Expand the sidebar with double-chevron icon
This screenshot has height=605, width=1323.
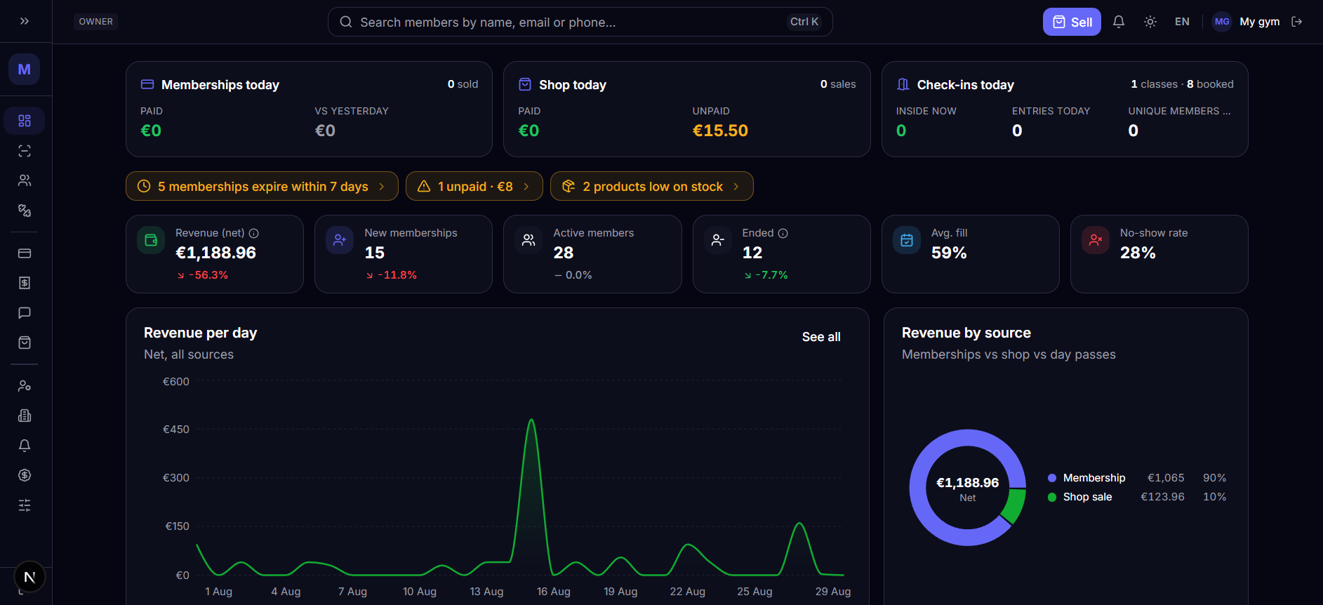(25, 21)
